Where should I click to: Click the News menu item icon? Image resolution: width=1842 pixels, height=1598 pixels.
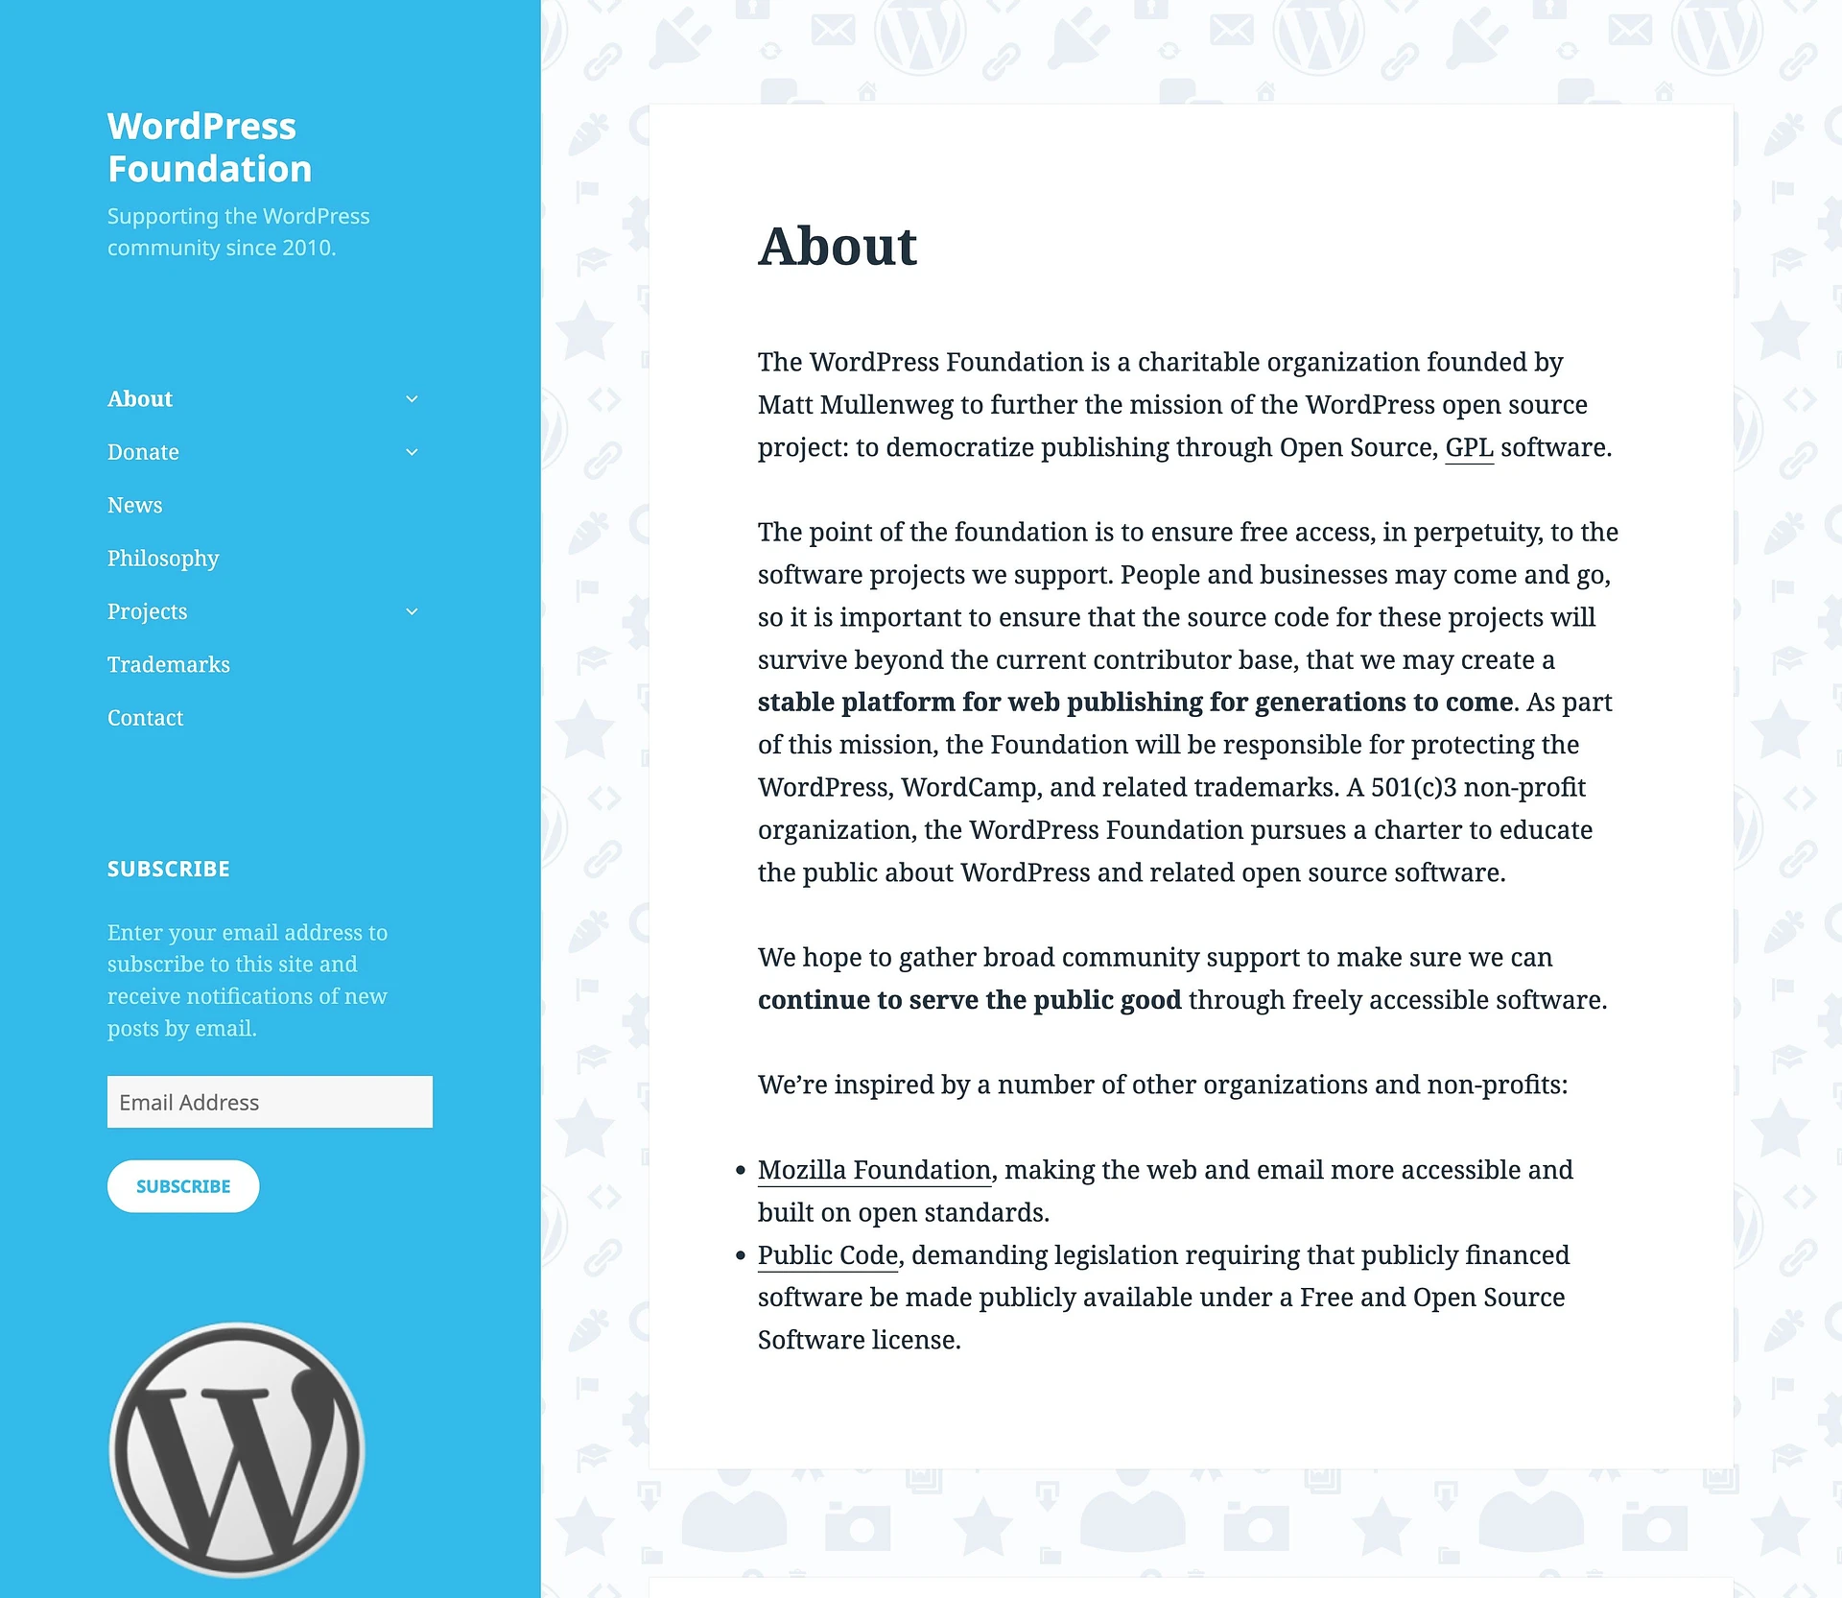[x=134, y=505]
